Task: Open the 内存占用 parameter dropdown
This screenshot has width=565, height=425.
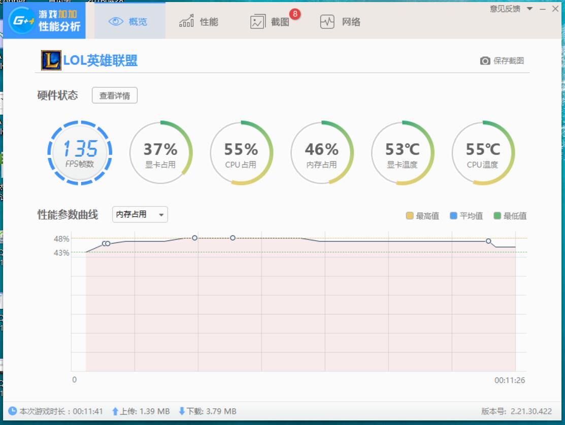Action: 140,215
